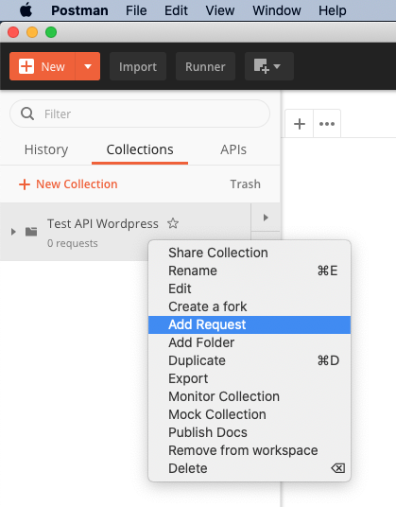Click the magnifier icon in Filter

27,114
